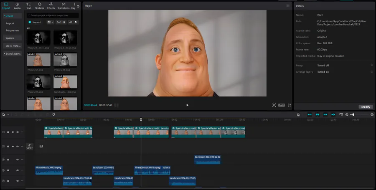Click the marker icon in the timeline toolbar
Image resolution: width=376 pixels, height=190 pixels.
[53, 115]
